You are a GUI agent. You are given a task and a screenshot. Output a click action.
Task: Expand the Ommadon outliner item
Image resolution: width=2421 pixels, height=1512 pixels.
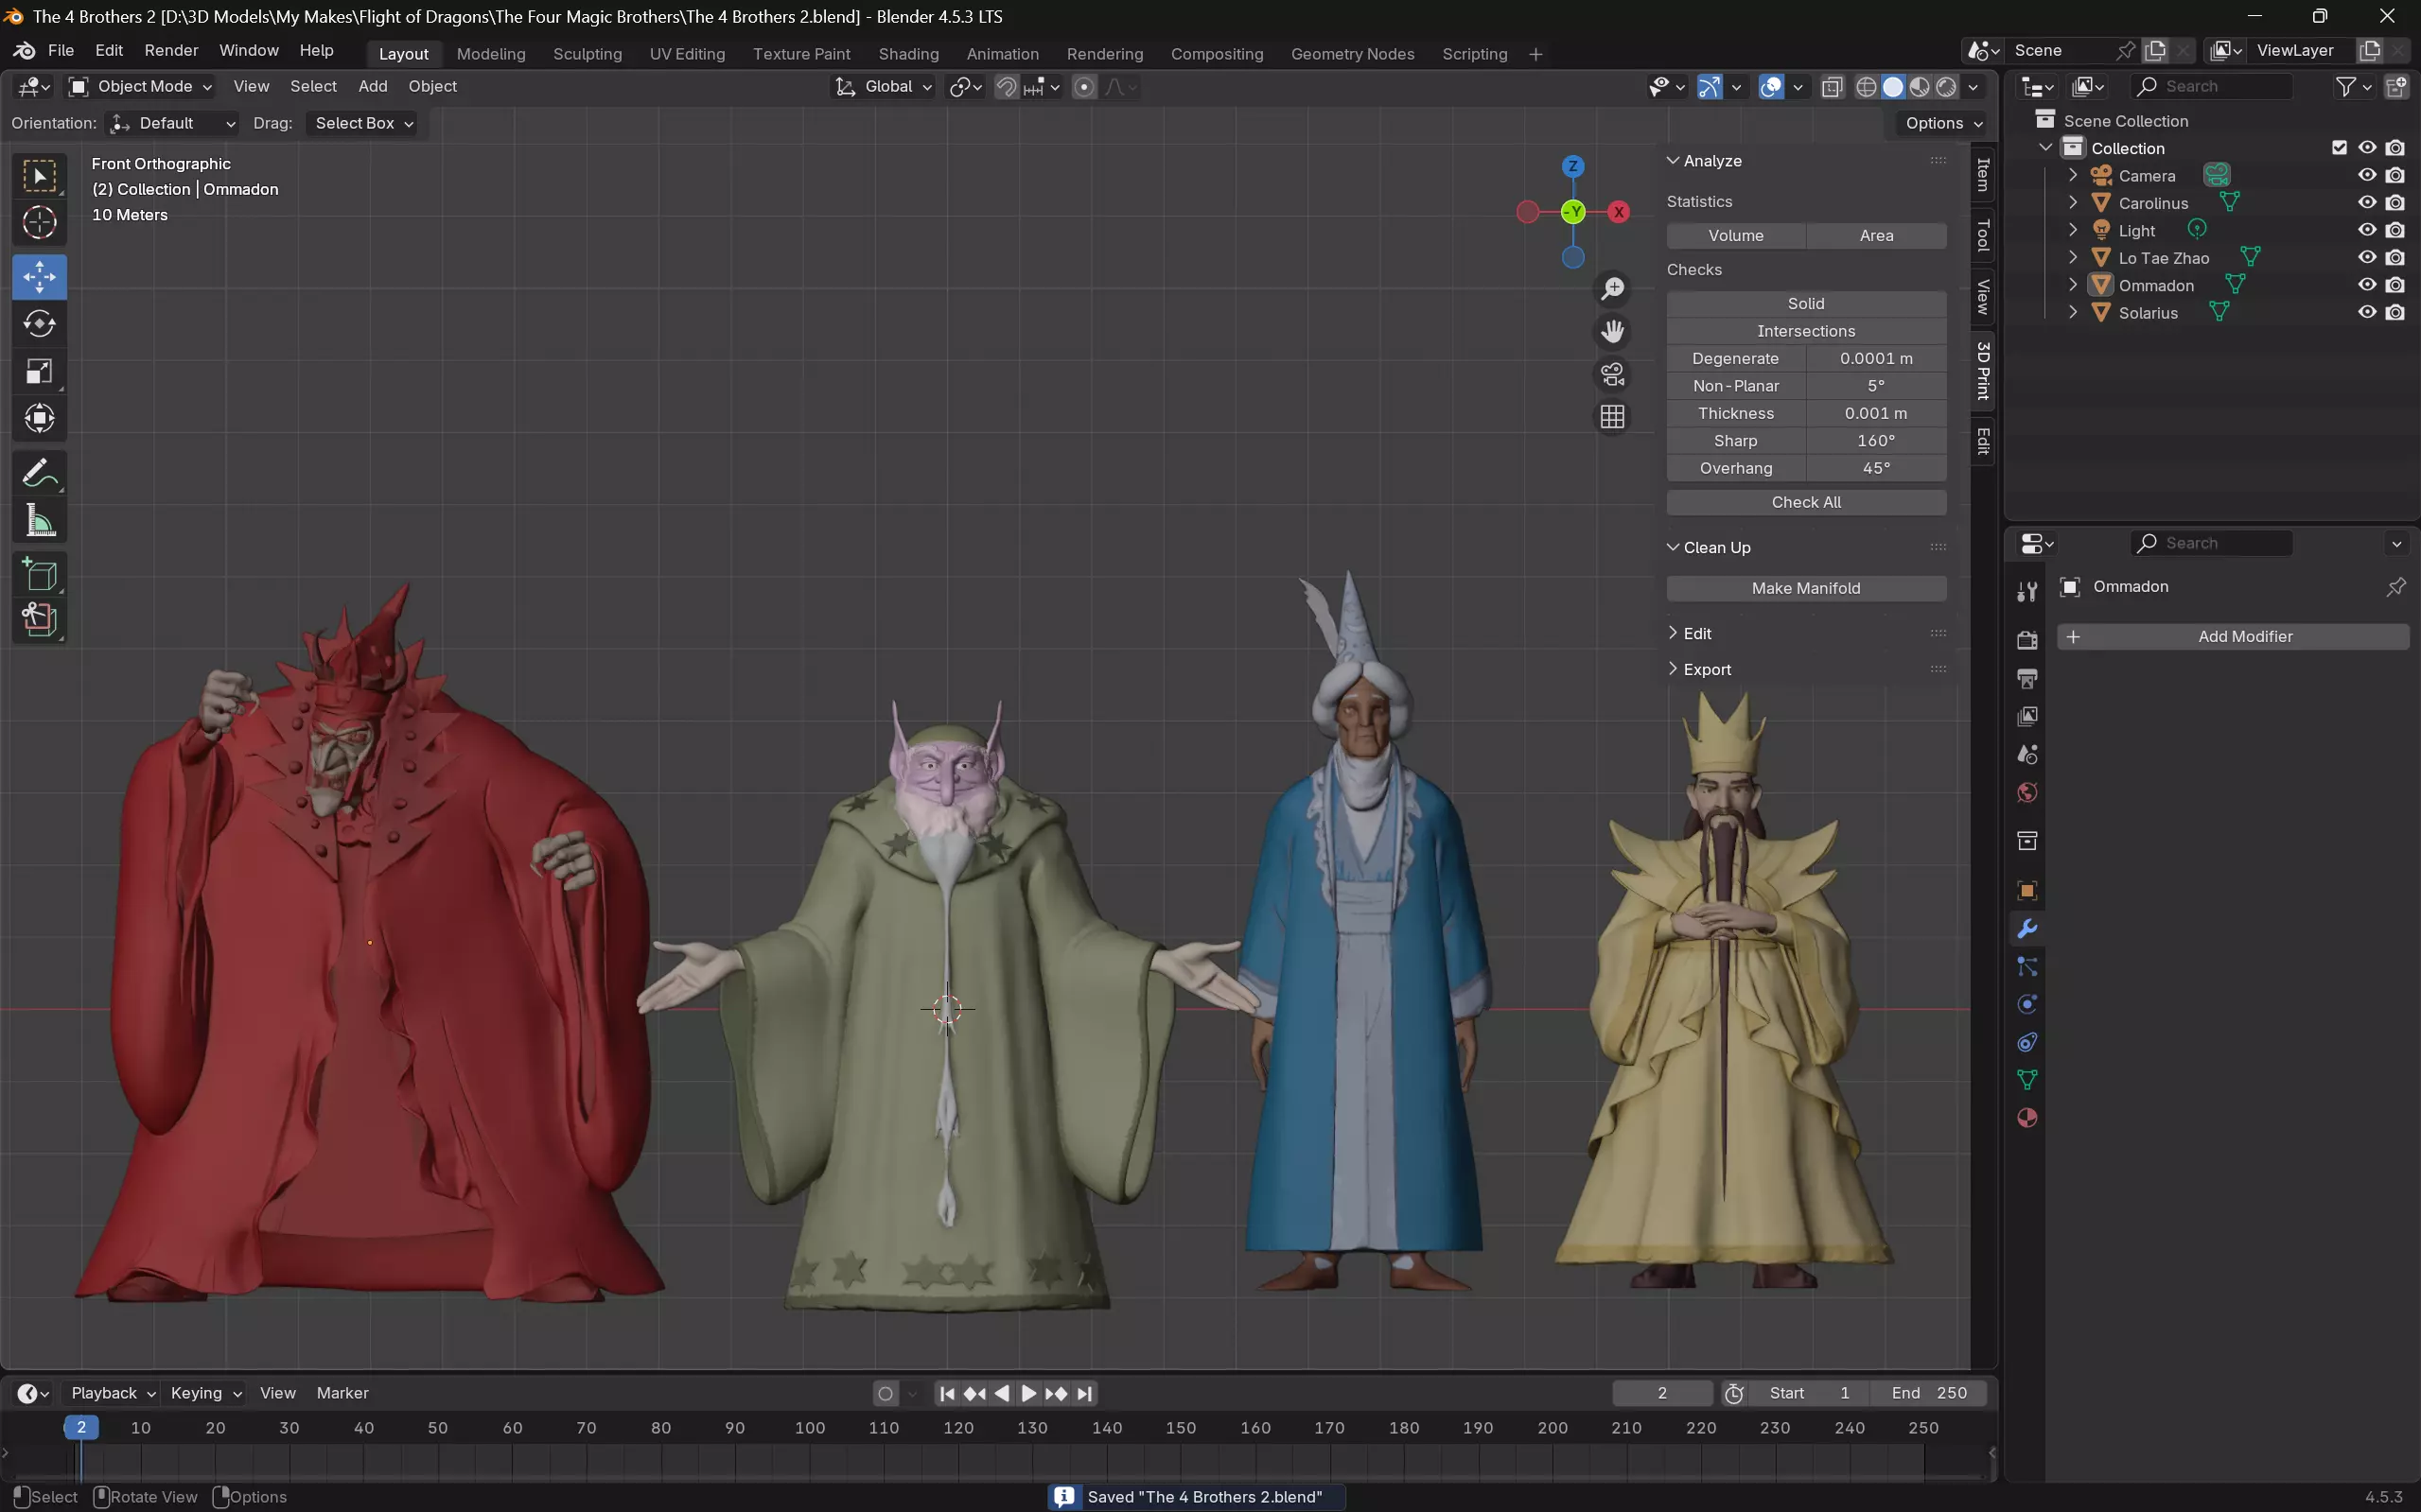2073,285
